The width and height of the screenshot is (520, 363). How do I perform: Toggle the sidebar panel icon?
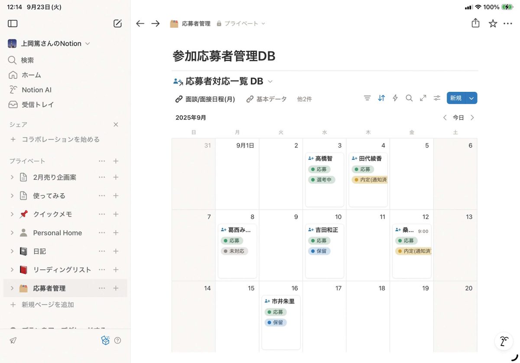13,24
